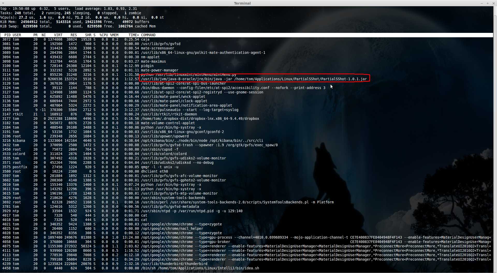Click the wnck-applet command
Image resolution: width=497 pixels, height=273 pixels.
click(173, 97)
